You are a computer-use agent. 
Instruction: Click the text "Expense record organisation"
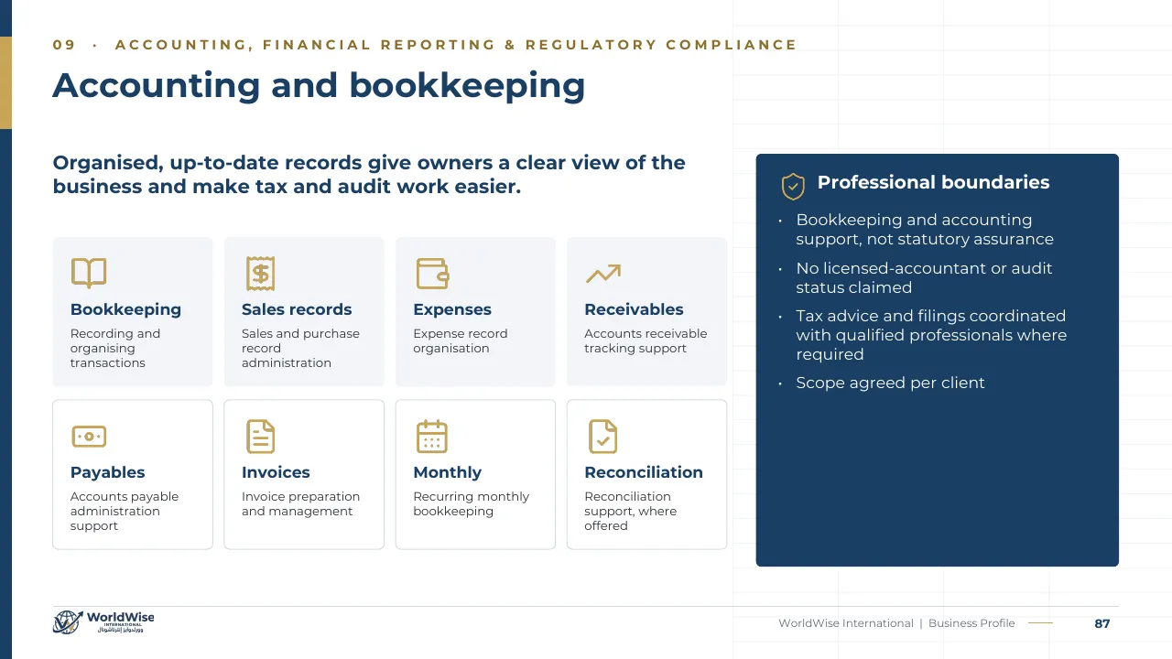(460, 340)
